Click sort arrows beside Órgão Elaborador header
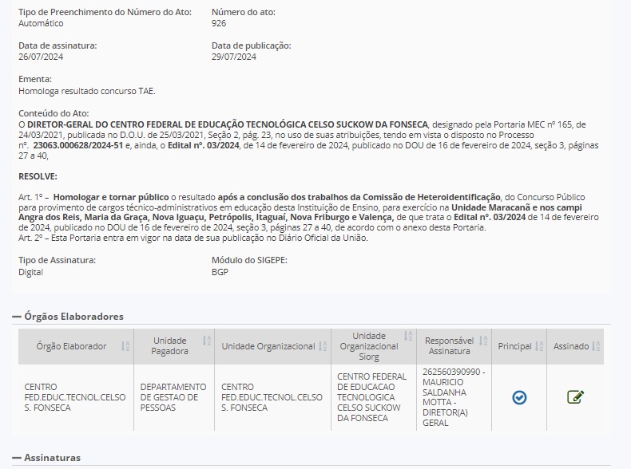Screen dimensions: 631x469 [125, 346]
